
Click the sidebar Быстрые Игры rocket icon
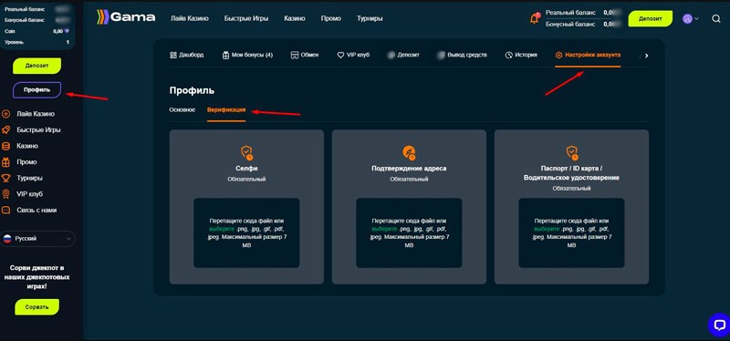[6, 129]
